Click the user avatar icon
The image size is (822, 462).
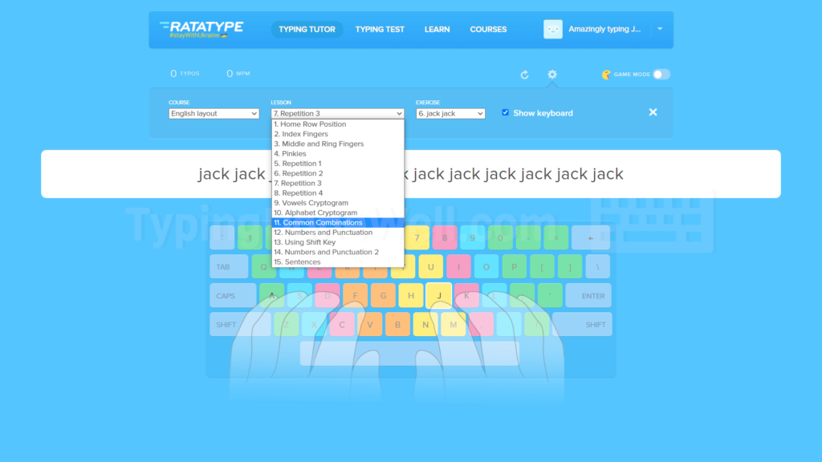click(x=552, y=30)
